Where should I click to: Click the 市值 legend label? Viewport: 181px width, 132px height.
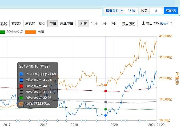[41, 32]
